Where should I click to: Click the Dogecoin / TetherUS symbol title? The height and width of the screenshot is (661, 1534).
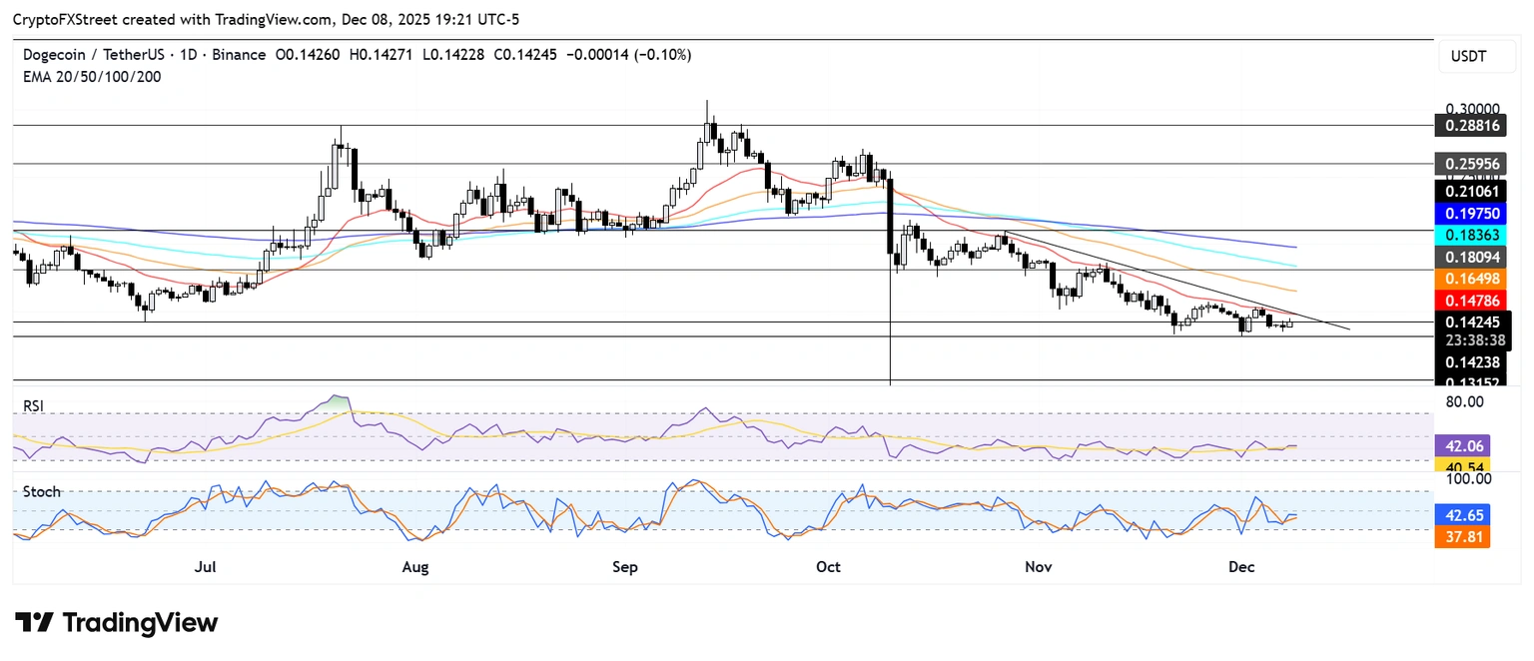tap(92, 55)
